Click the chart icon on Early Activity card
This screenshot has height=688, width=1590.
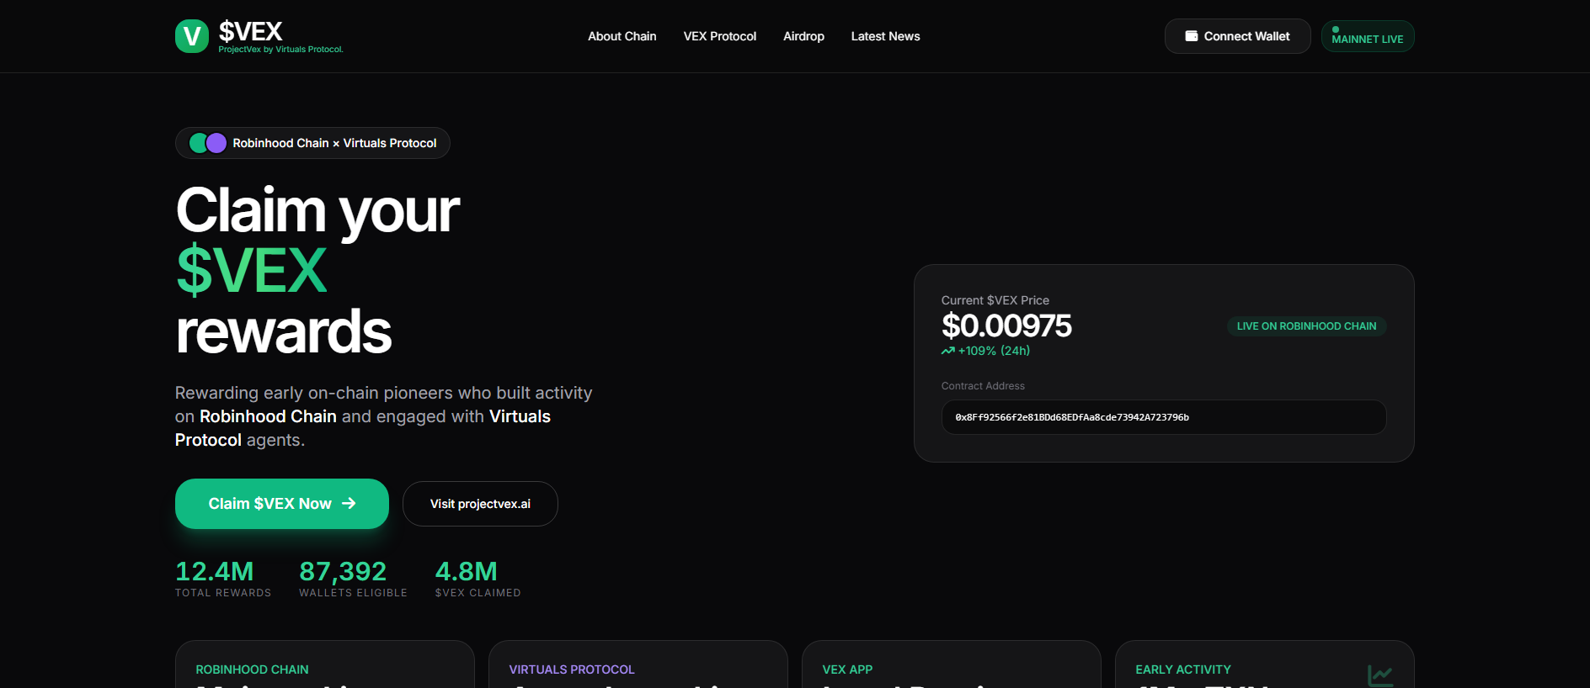click(1380, 675)
